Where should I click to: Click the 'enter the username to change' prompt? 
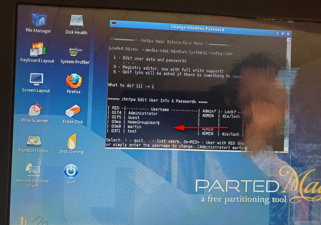(176, 146)
